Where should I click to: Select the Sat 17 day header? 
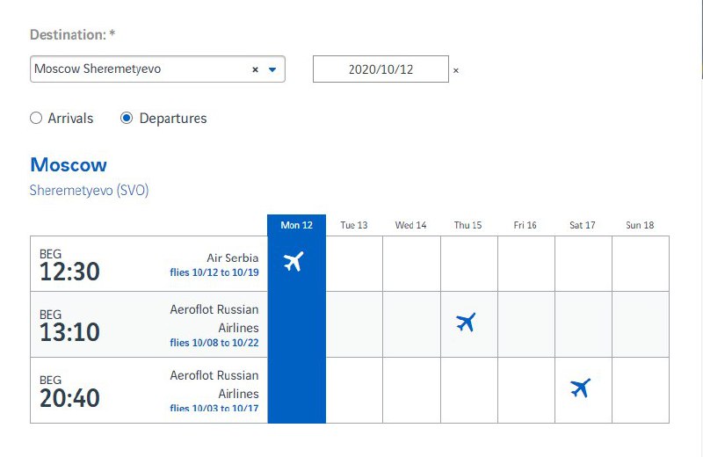pos(583,225)
